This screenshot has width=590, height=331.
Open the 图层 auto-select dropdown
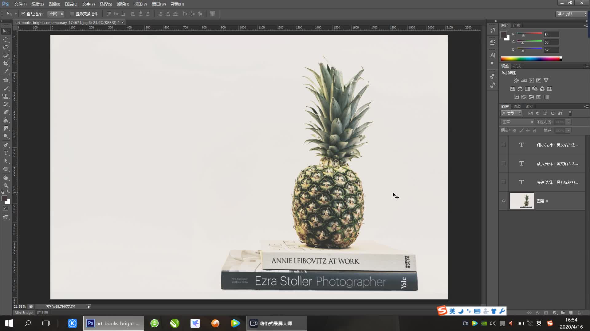click(56, 14)
